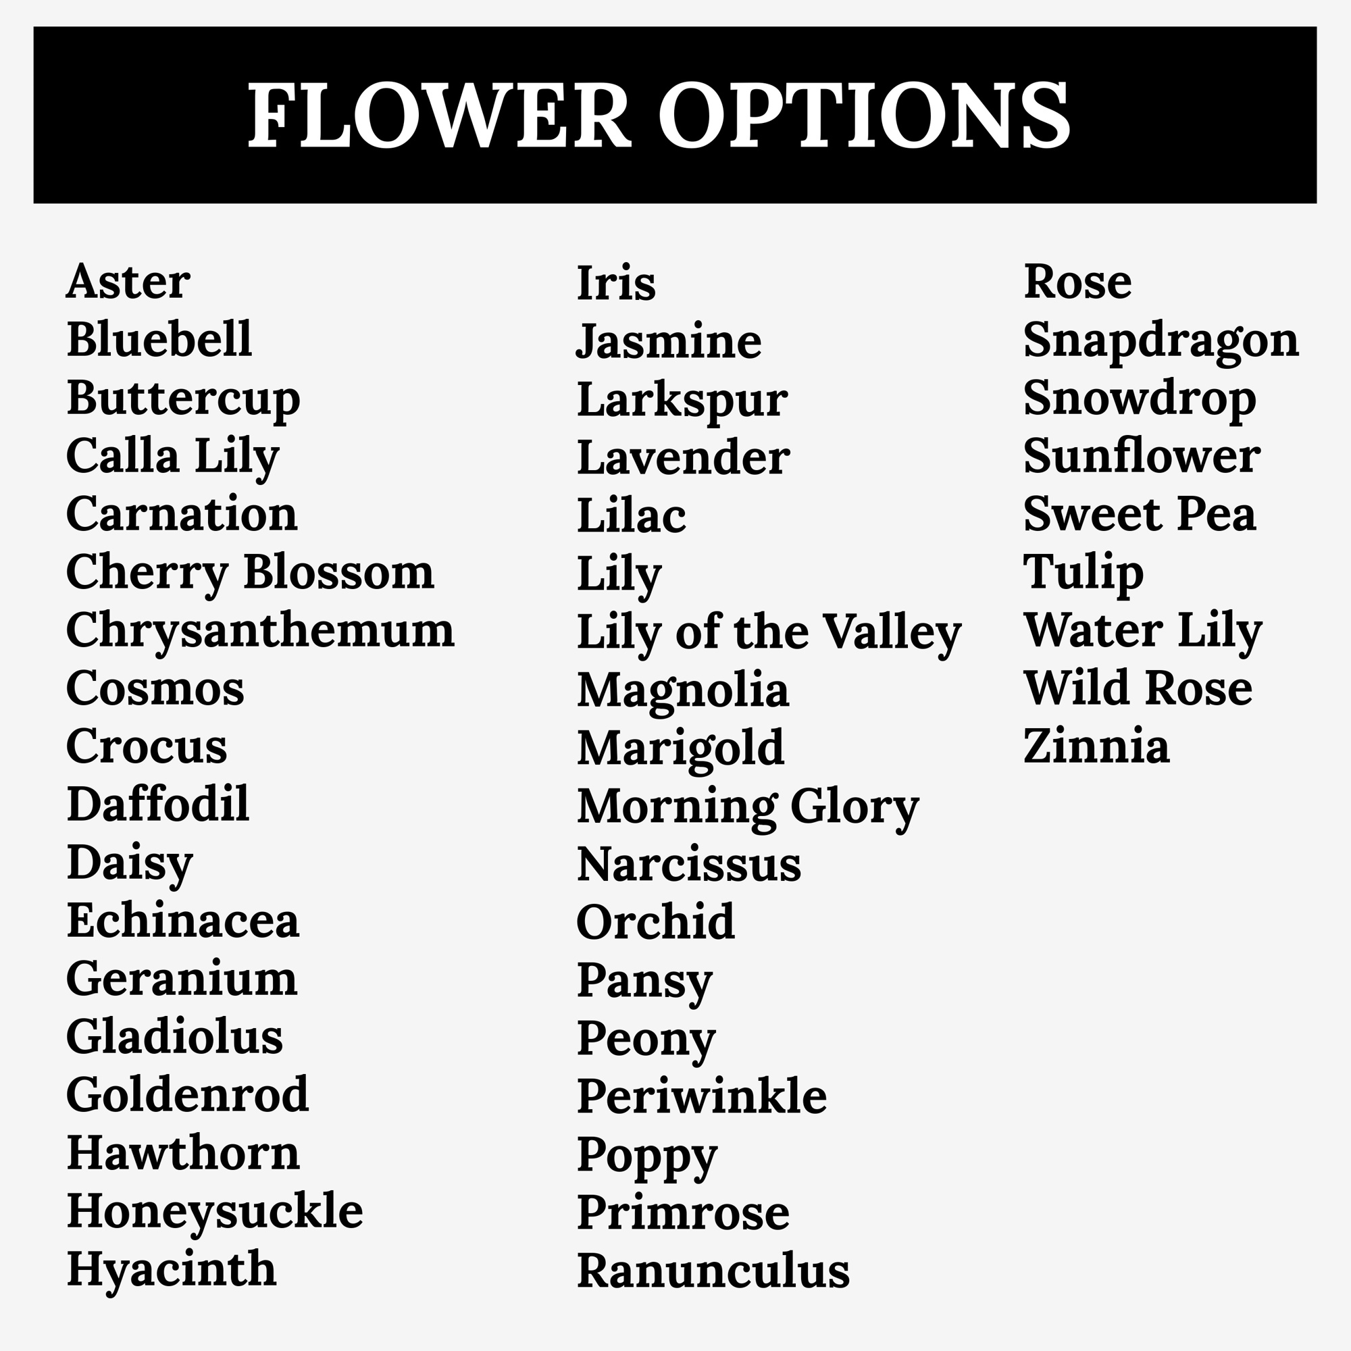Choose Cherry Blossom from the list

(250, 573)
